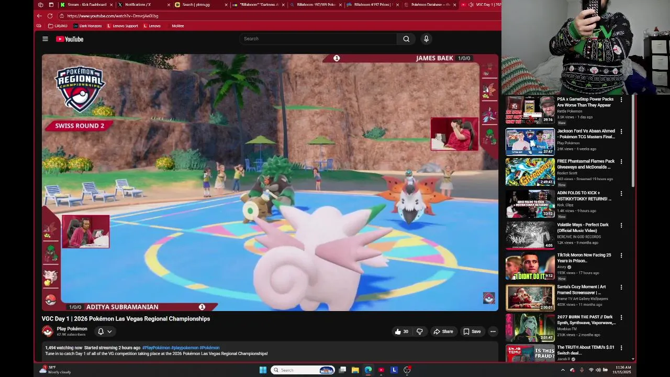Open the Volatile Ways music video thumbnail
The width and height of the screenshot is (670, 377).
[530, 235]
